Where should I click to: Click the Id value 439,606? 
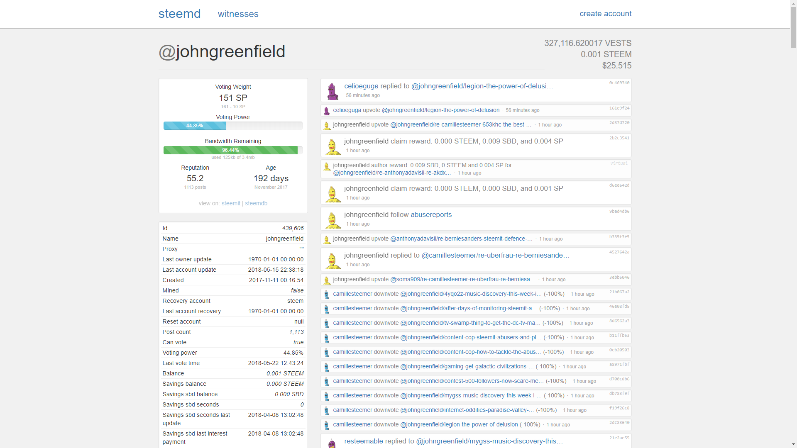pos(293,228)
